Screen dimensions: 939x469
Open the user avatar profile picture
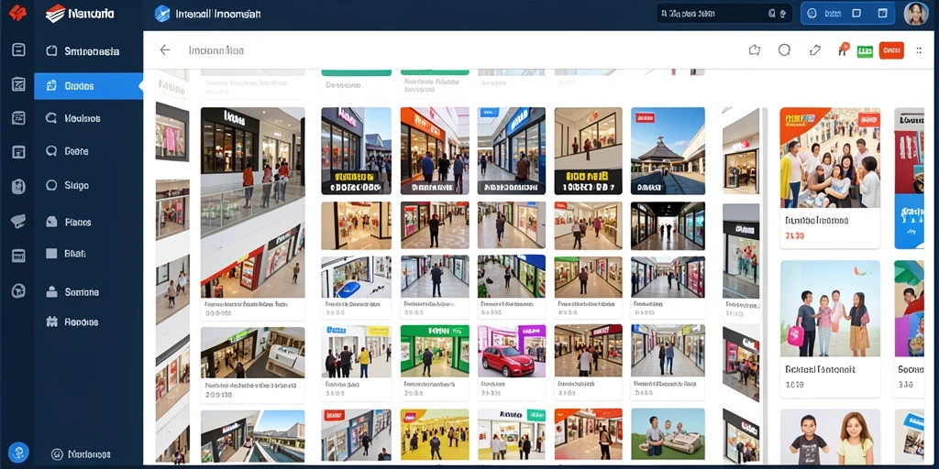coord(916,13)
